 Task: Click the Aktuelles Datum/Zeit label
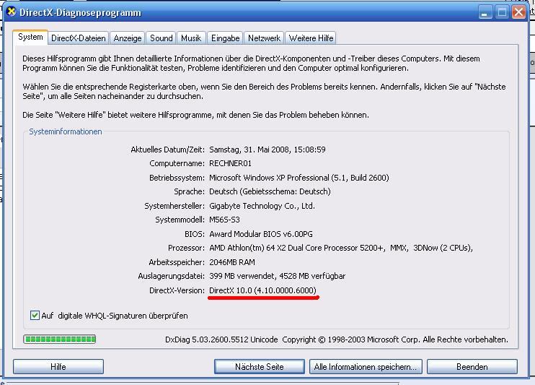167,150
